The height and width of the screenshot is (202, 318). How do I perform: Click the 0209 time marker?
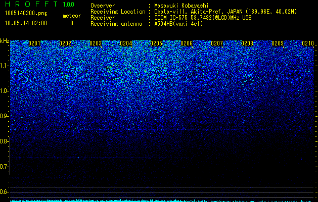tap(278, 43)
